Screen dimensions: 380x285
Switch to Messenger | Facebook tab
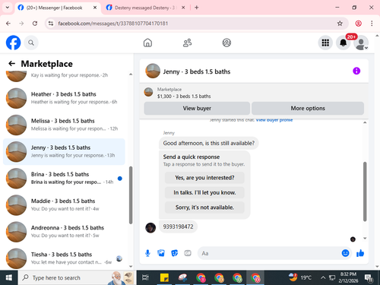coord(54,8)
